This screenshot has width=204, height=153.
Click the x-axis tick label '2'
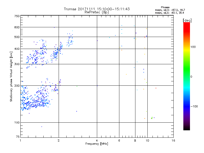tap(59, 141)
